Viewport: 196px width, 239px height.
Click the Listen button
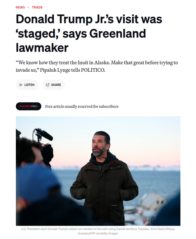coord(27,85)
